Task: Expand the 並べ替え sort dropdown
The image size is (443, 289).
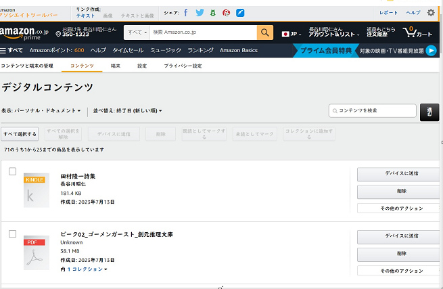Action: tap(127, 111)
